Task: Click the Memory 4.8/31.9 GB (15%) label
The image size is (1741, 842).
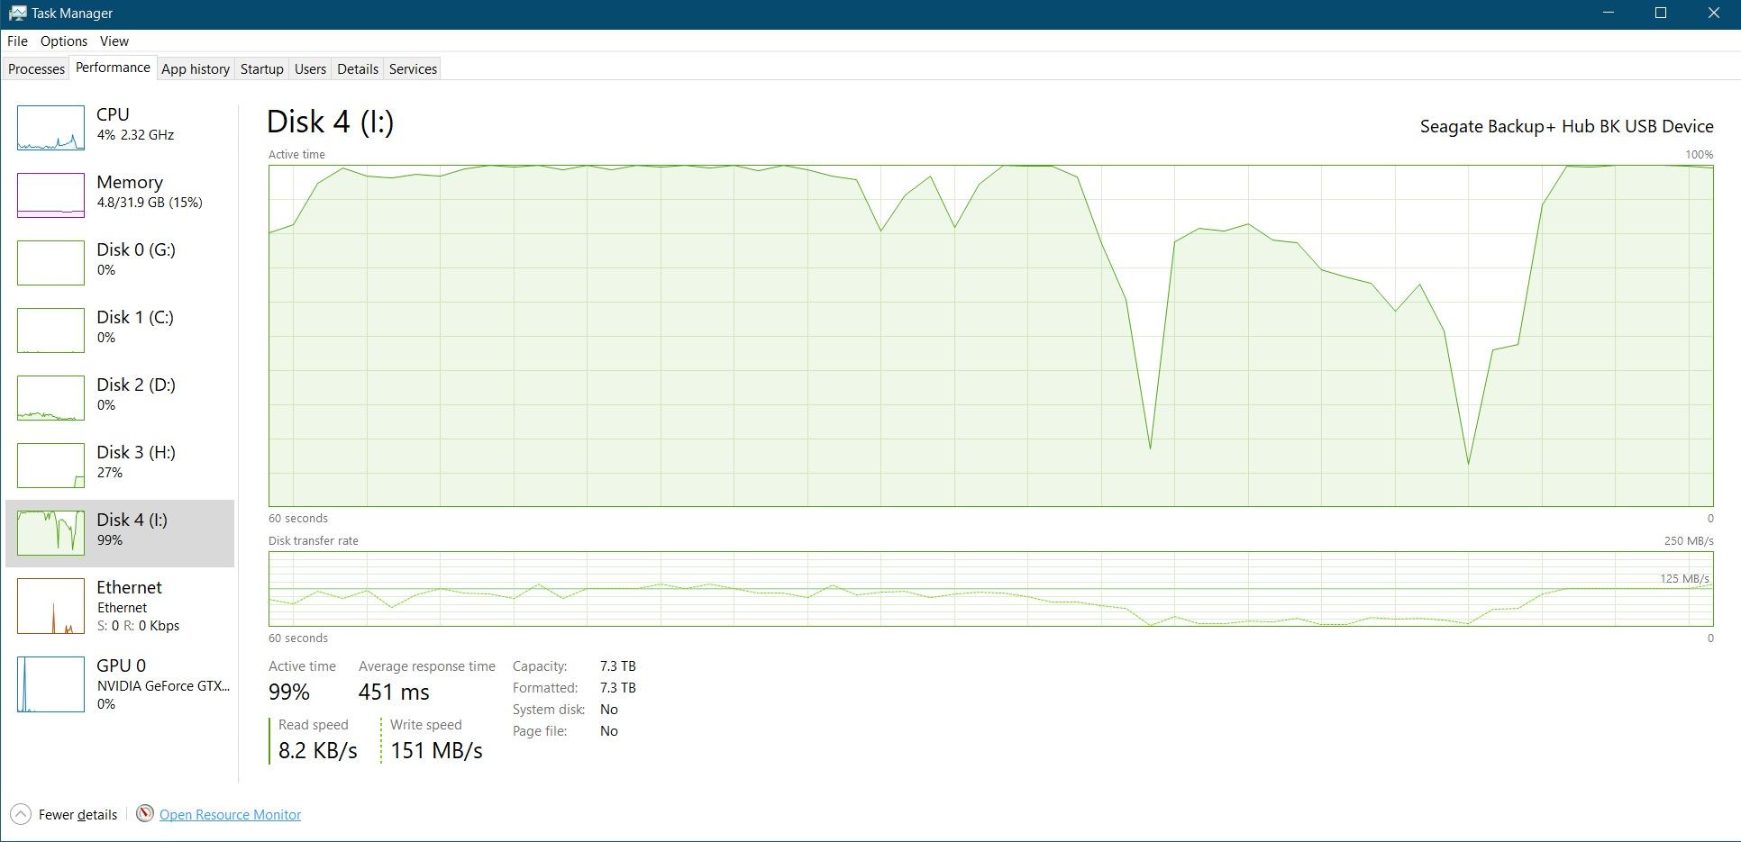Action: pos(150,192)
